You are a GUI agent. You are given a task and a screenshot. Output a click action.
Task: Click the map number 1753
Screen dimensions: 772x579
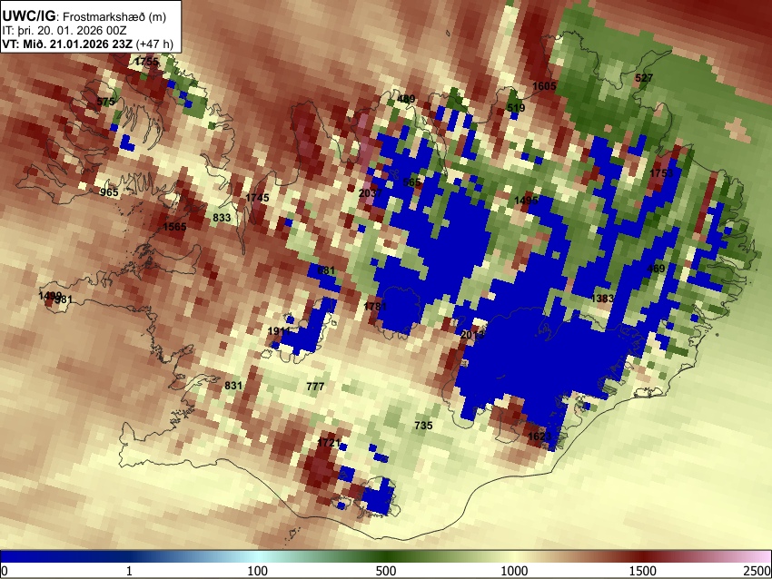(x=661, y=173)
